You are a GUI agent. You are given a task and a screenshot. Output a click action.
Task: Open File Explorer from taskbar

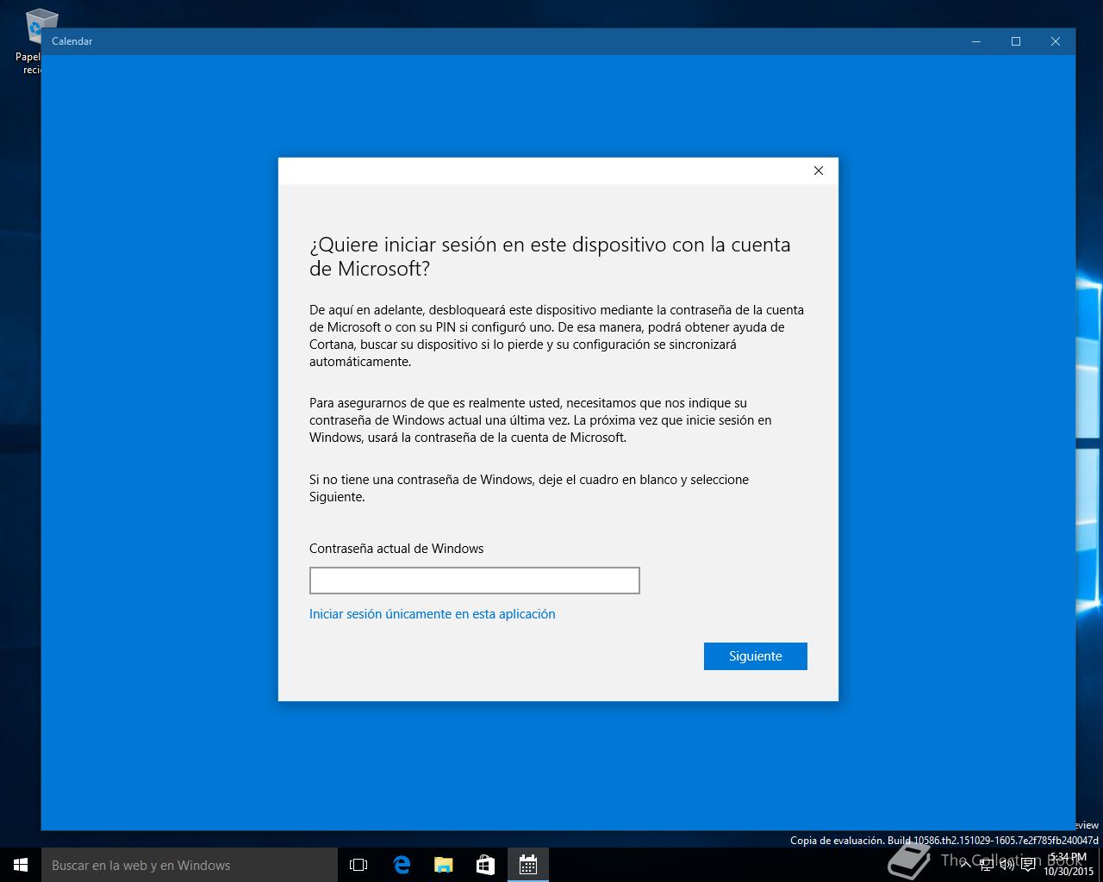443,865
